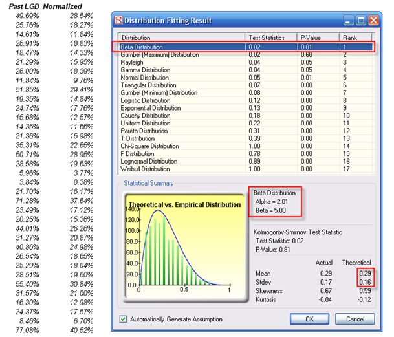Select Normalized value 40.52%
Viewport: 394px width, 337px height.
coord(82,331)
